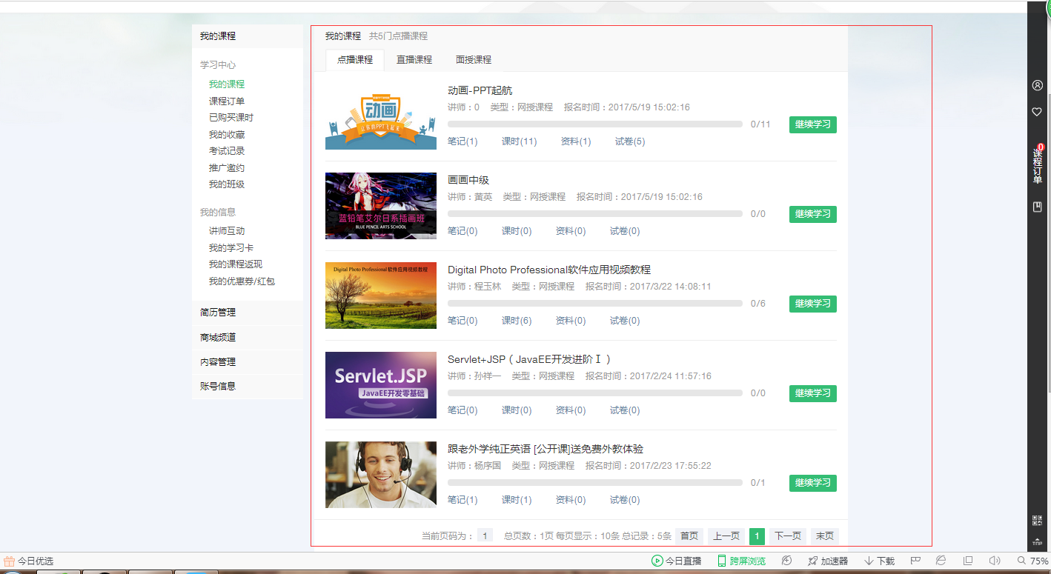Toggle the flag icon in the status bar
This screenshot has width=1051, height=574.
tap(917, 561)
